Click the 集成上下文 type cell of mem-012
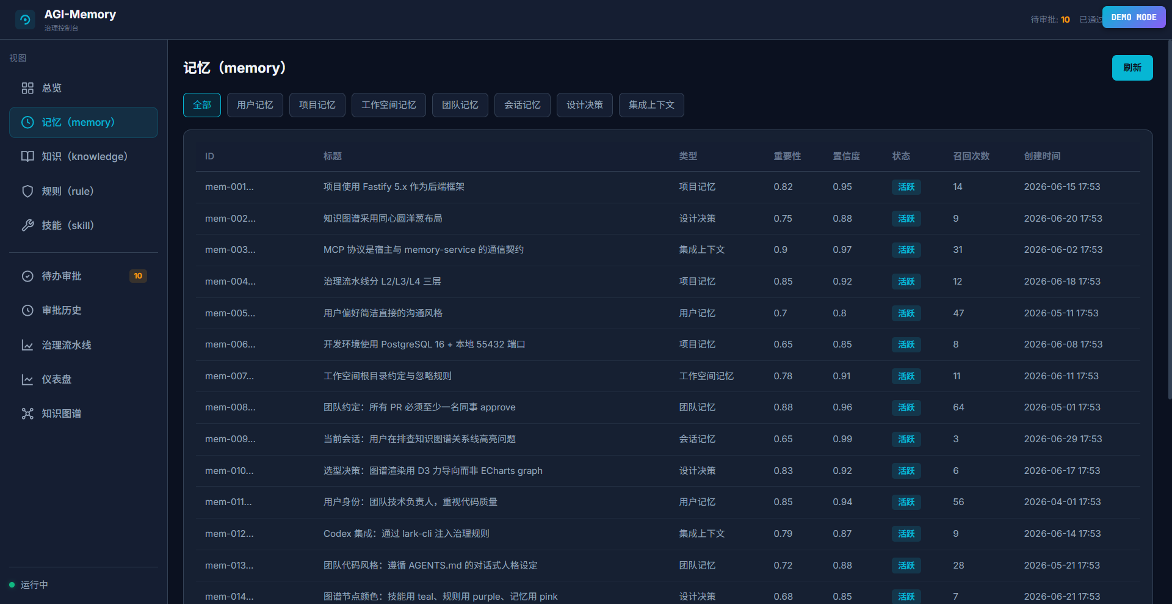This screenshot has height=604, width=1172. [x=702, y=534]
